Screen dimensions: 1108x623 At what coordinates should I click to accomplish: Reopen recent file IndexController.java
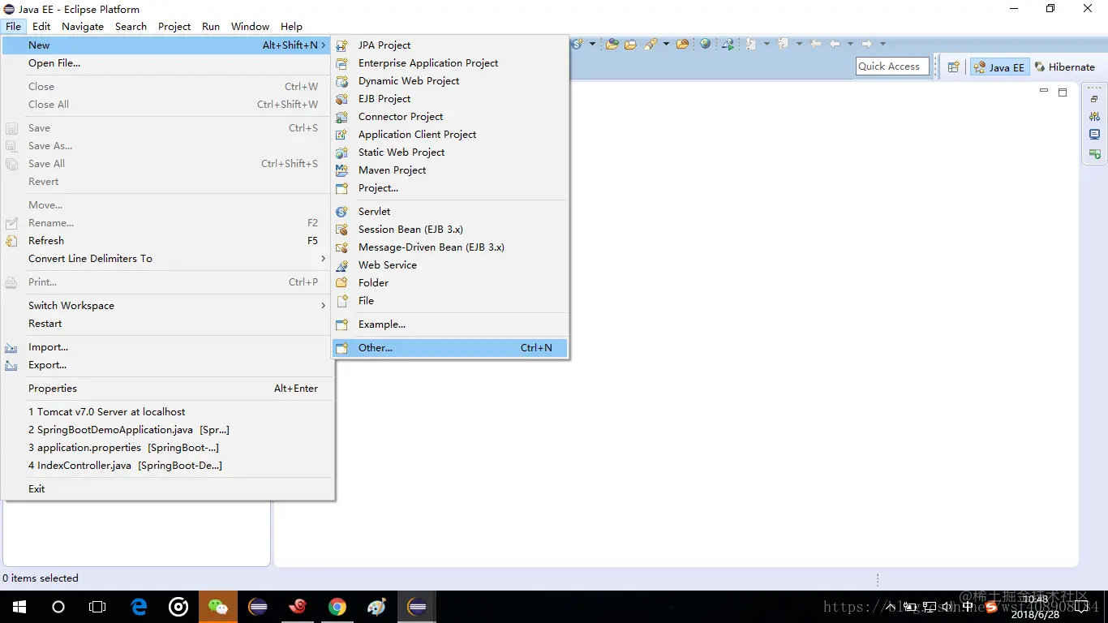click(167, 466)
